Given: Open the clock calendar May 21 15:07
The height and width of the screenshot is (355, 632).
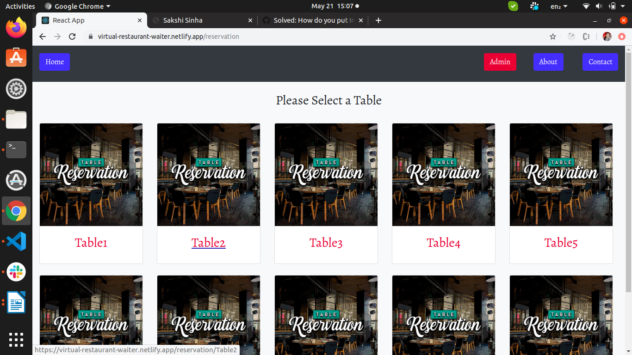Looking at the screenshot, I should (335, 6).
